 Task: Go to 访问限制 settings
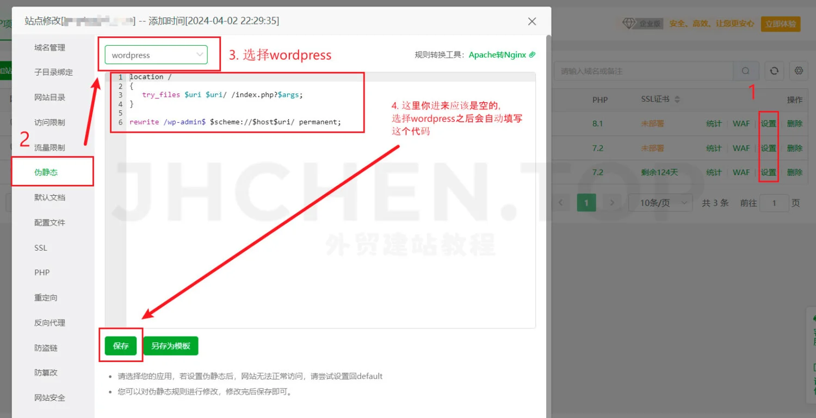pyautogui.click(x=50, y=122)
